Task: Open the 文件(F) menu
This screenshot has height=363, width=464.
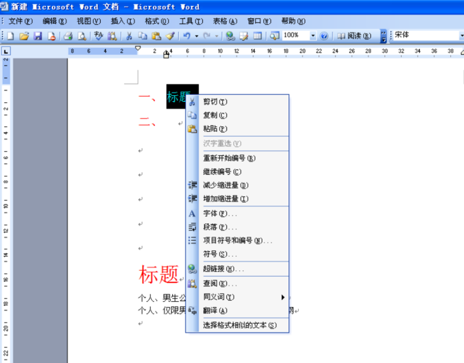Action: (20, 21)
